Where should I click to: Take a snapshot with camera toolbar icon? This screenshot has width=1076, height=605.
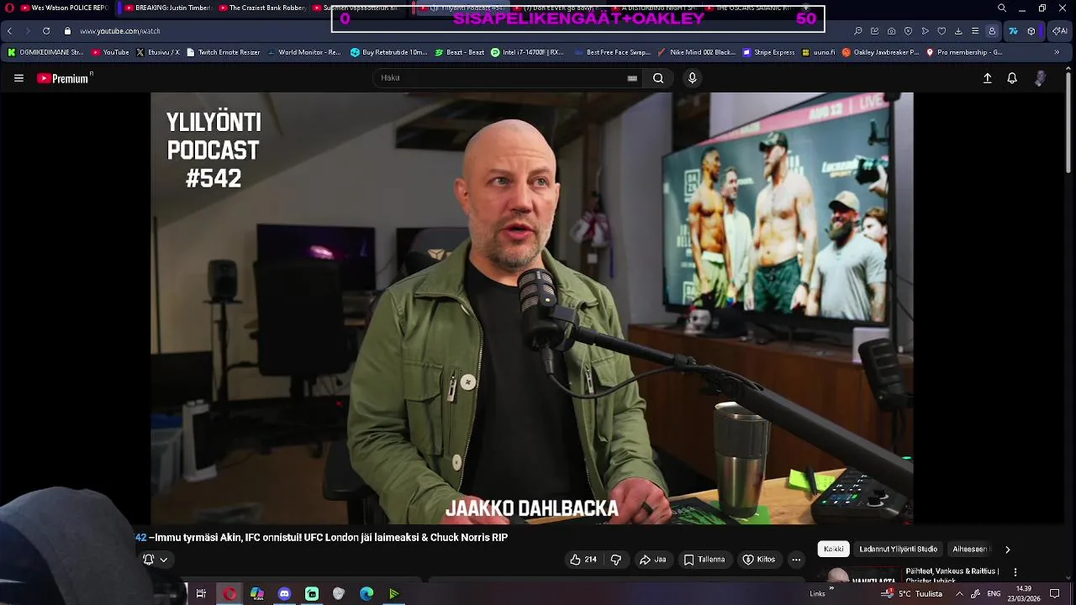[x=891, y=31]
